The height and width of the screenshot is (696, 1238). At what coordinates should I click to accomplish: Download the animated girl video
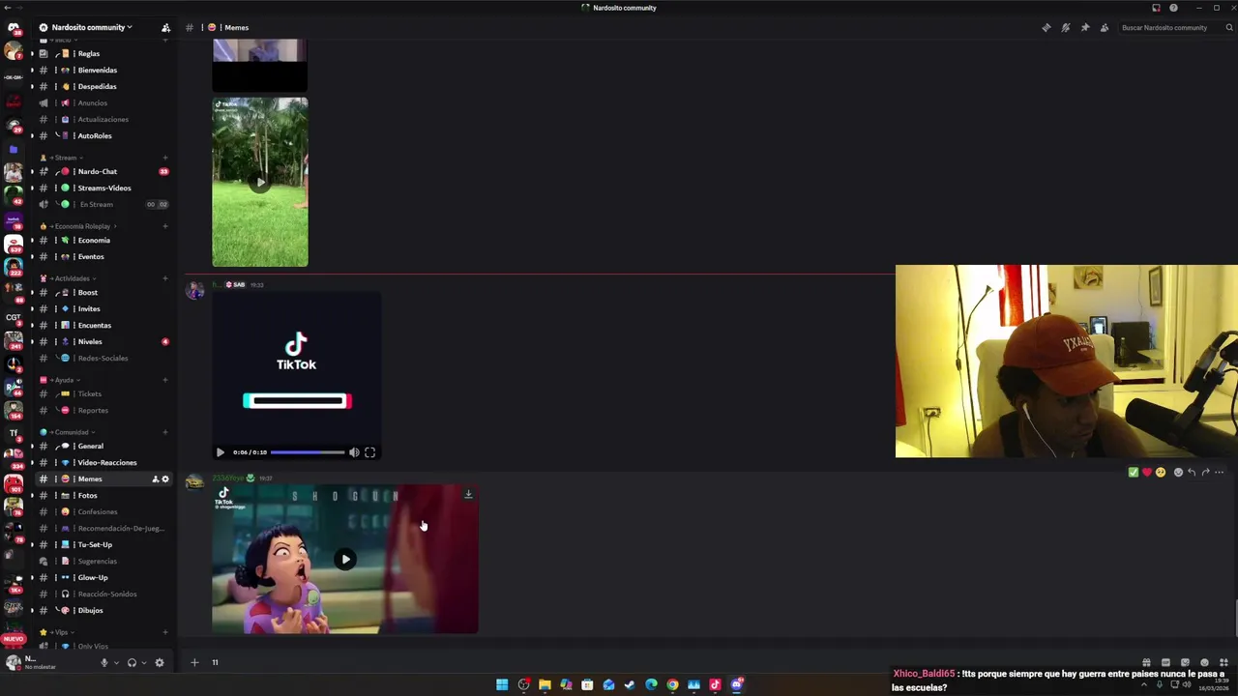tap(468, 494)
